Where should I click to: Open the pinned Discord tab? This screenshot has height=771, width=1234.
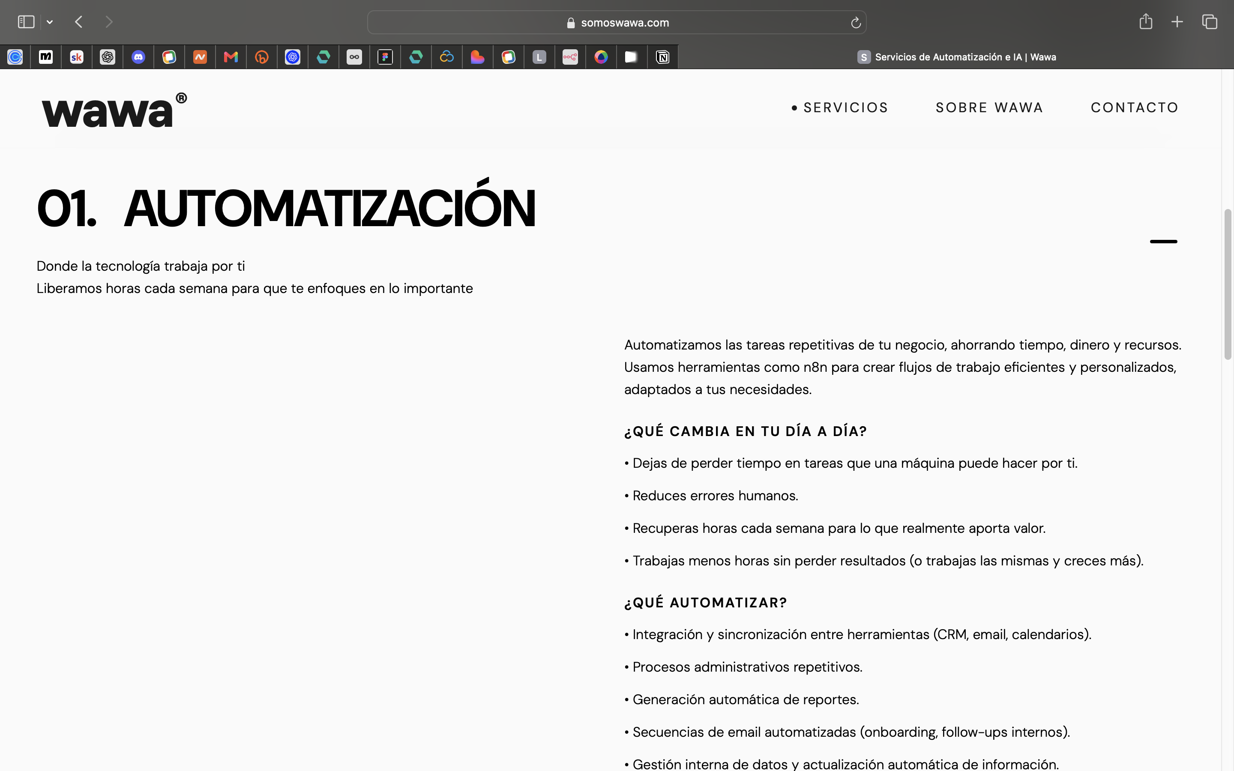pos(138,57)
